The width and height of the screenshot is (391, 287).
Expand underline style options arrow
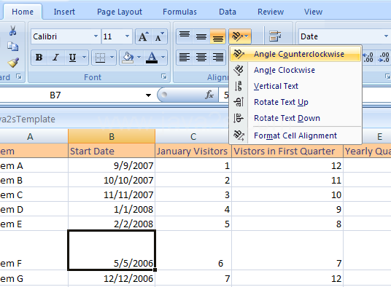click(x=85, y=58)
